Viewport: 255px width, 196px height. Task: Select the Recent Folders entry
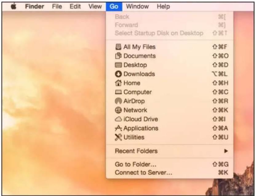(x=169, y=151)
